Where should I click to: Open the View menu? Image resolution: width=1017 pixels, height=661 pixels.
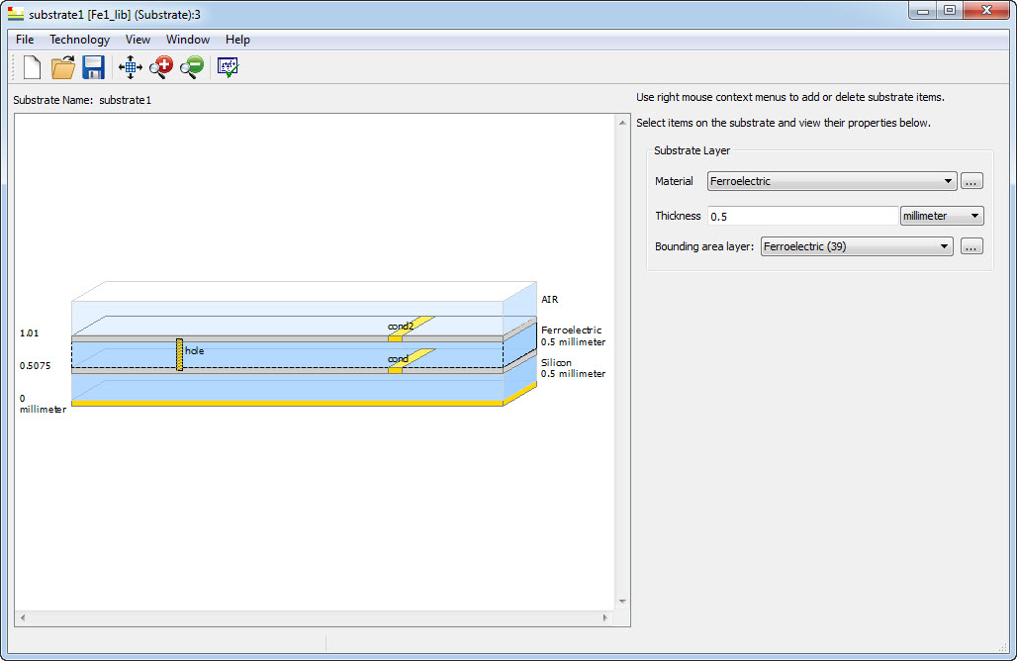click(x=138, y=40)
